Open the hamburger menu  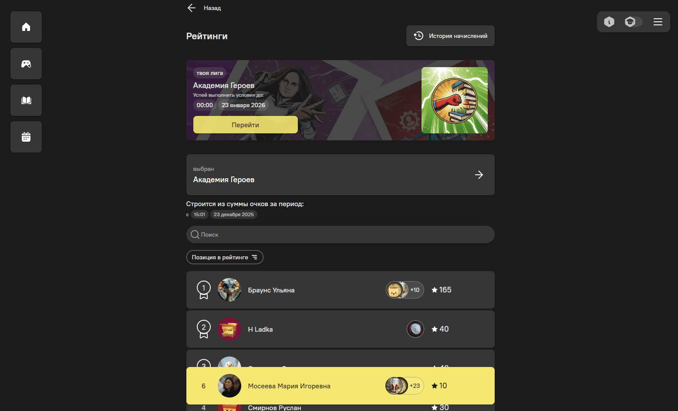click(x=658, y=22)
